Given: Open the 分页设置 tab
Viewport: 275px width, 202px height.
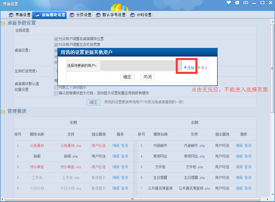Looking at the screenshot, I should click(80, 15).
